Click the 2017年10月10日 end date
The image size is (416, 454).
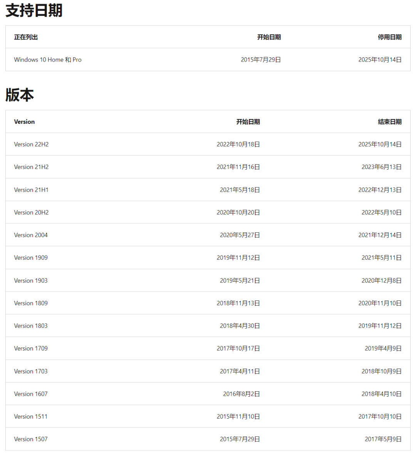click(380, 416)
